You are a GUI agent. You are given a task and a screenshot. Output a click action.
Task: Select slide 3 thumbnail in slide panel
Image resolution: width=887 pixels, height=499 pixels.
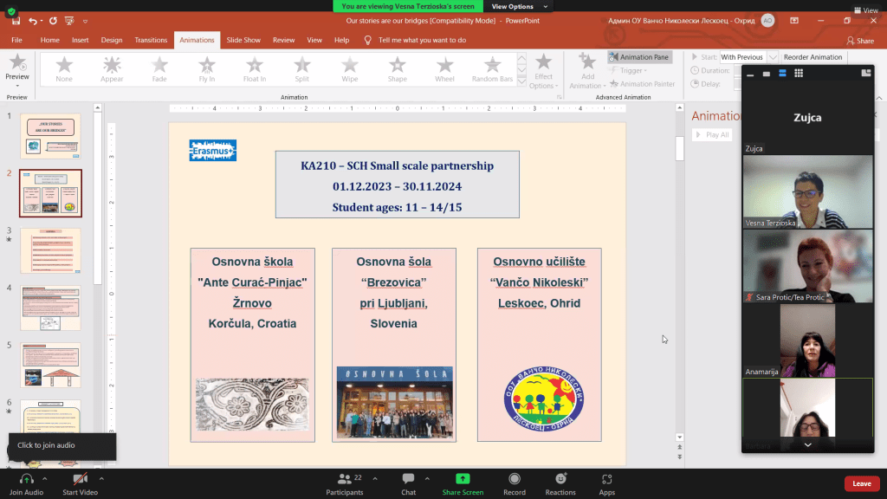[50, 250]
